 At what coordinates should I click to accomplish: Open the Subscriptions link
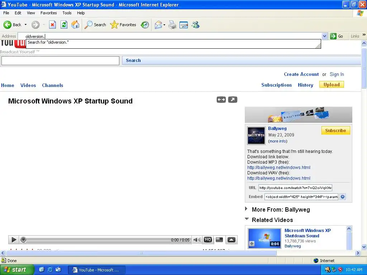point(276,85)
